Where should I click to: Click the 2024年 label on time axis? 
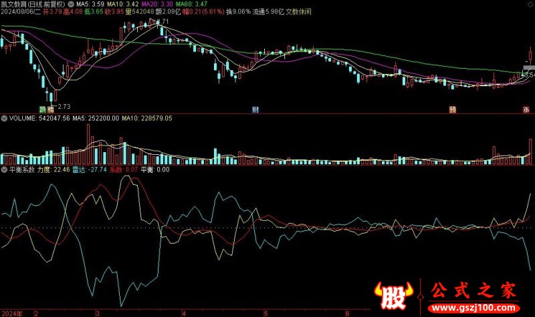click(12, 314)
